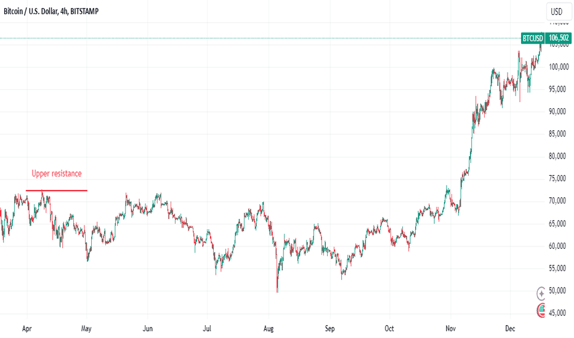
Task: Click the "65,000" price axis label
Action: [x=557, y=224]
